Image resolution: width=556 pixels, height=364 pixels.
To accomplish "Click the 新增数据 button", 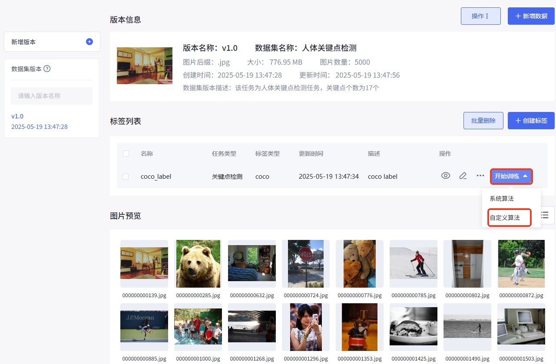I will 531,16.
